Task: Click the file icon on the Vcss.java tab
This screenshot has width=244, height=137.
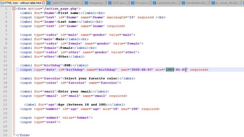Action: pos(132,3)
